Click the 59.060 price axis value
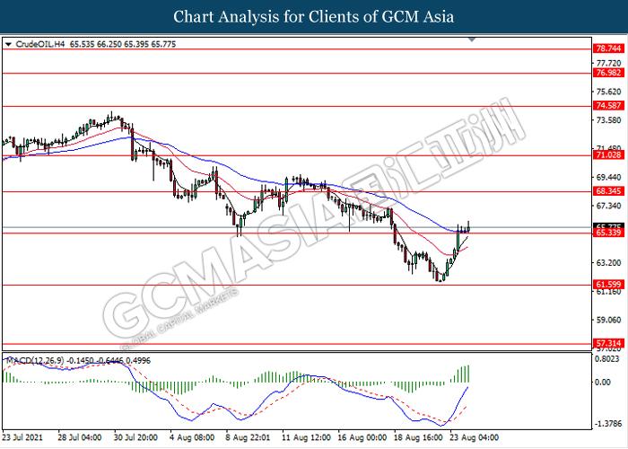The height and width of the screenshot is (449, 628). click(x=609, y=320)
